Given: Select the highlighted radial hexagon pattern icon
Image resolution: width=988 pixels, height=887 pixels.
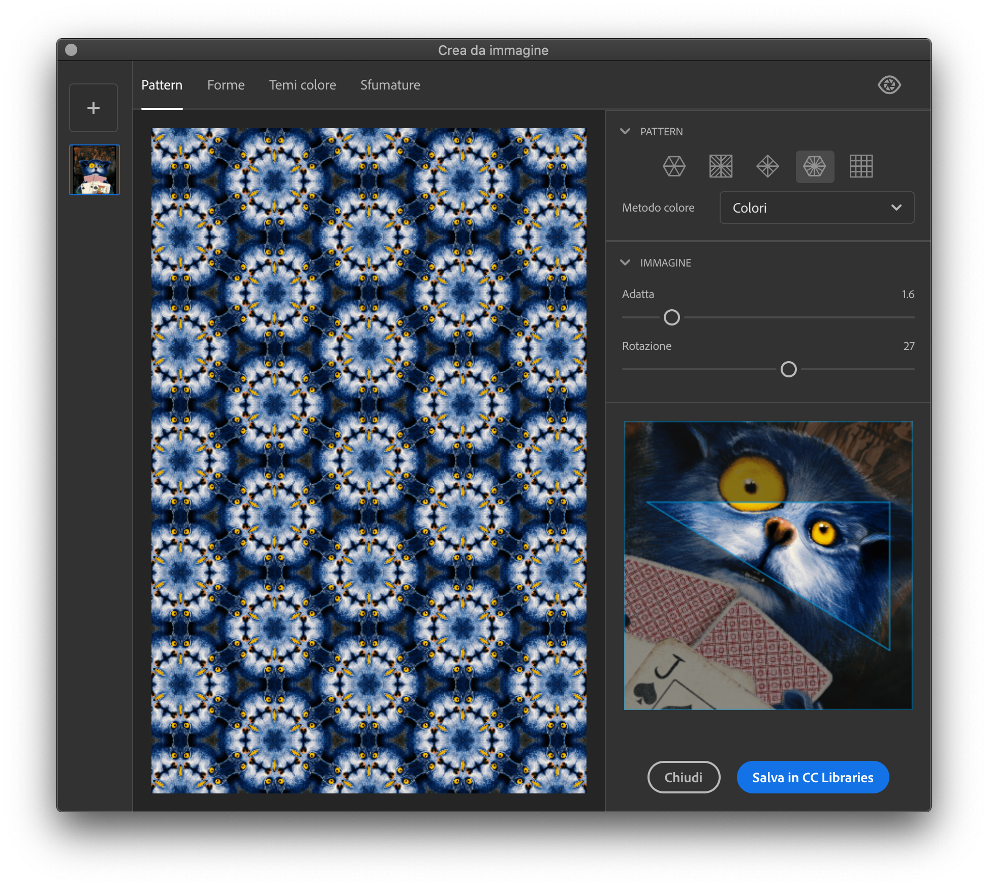Looking at the screenshot, I should (814, 166).
